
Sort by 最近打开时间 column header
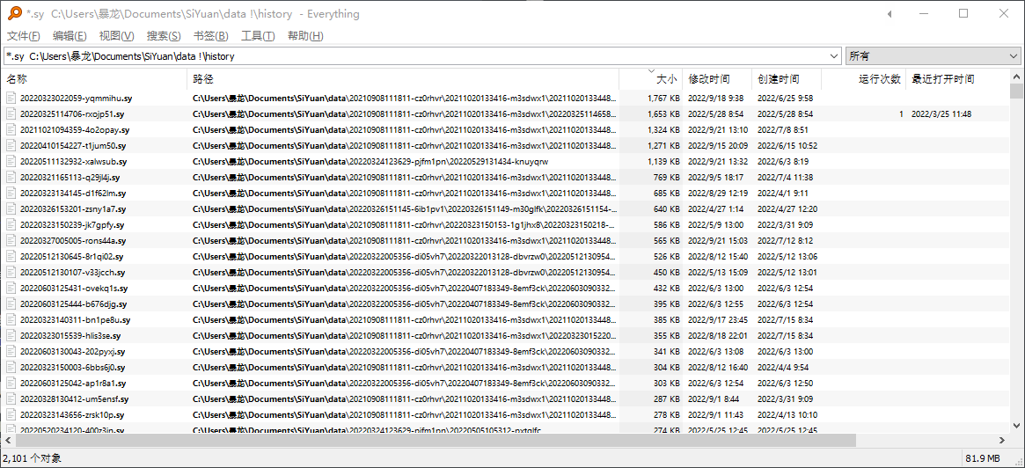point(957,79)
